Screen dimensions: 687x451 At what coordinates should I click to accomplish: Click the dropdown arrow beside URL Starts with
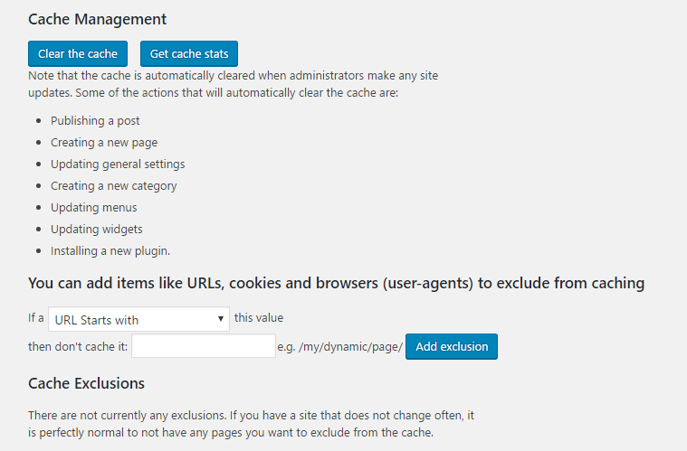point(221,319)
